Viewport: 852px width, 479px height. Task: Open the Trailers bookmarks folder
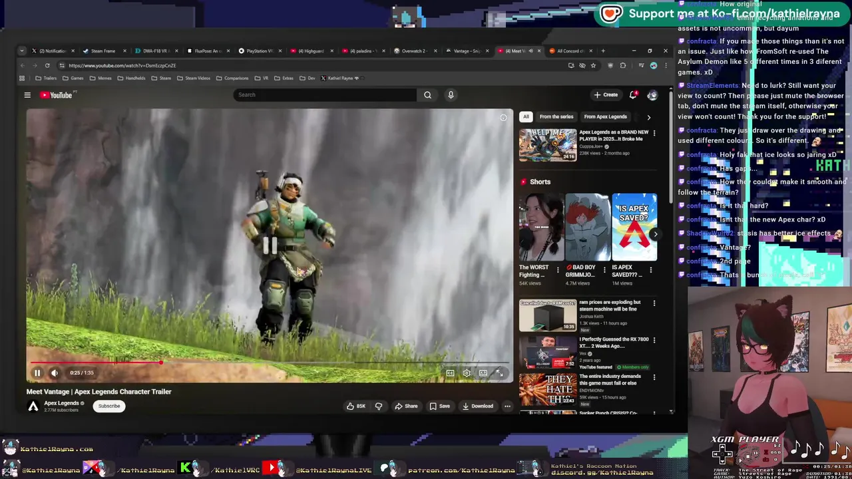[x=46, y=78]
